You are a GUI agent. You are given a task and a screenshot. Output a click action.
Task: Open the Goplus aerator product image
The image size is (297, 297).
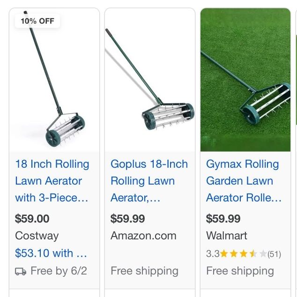click(x=150, y=80)
